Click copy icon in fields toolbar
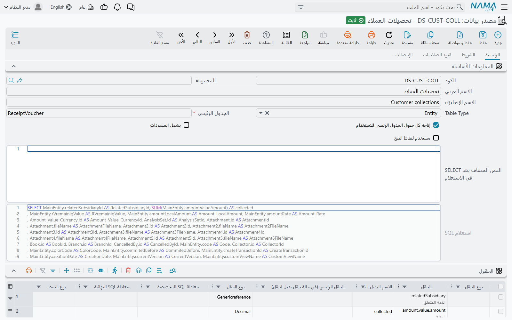Viewport: 512px width, 320px height. coord(149,270)
